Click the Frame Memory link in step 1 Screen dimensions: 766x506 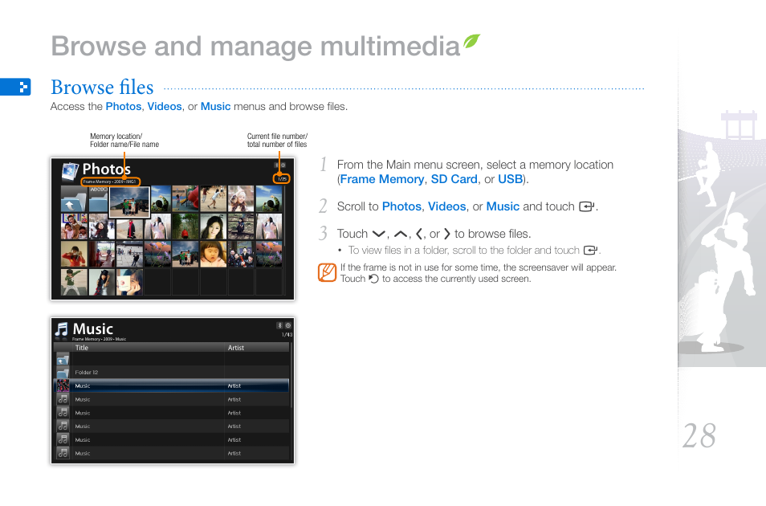coord(382,179)
